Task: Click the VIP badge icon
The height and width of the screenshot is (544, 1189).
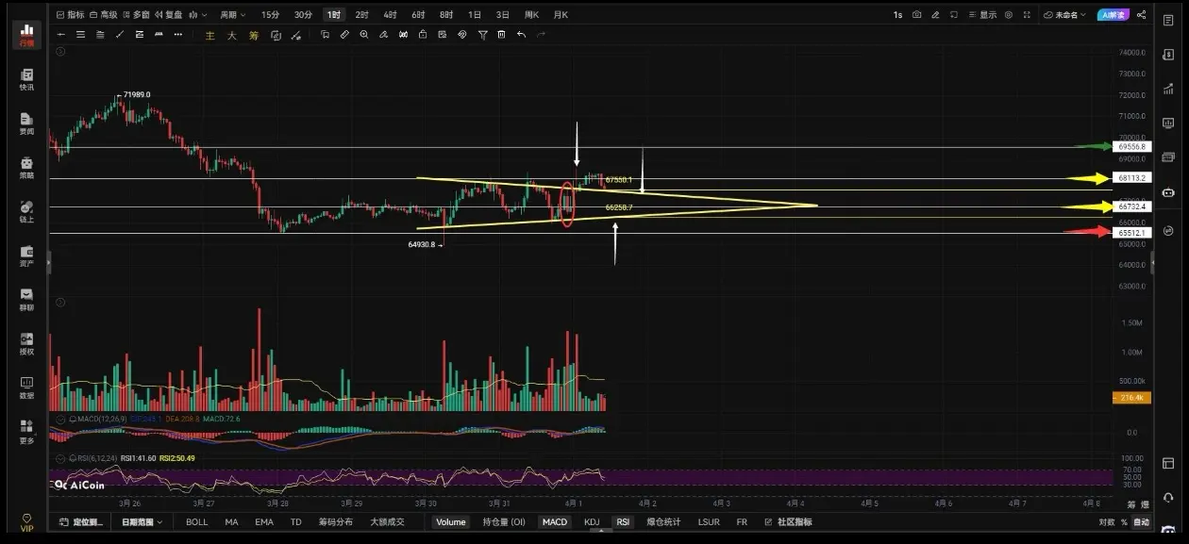Action: pos(26,522)
